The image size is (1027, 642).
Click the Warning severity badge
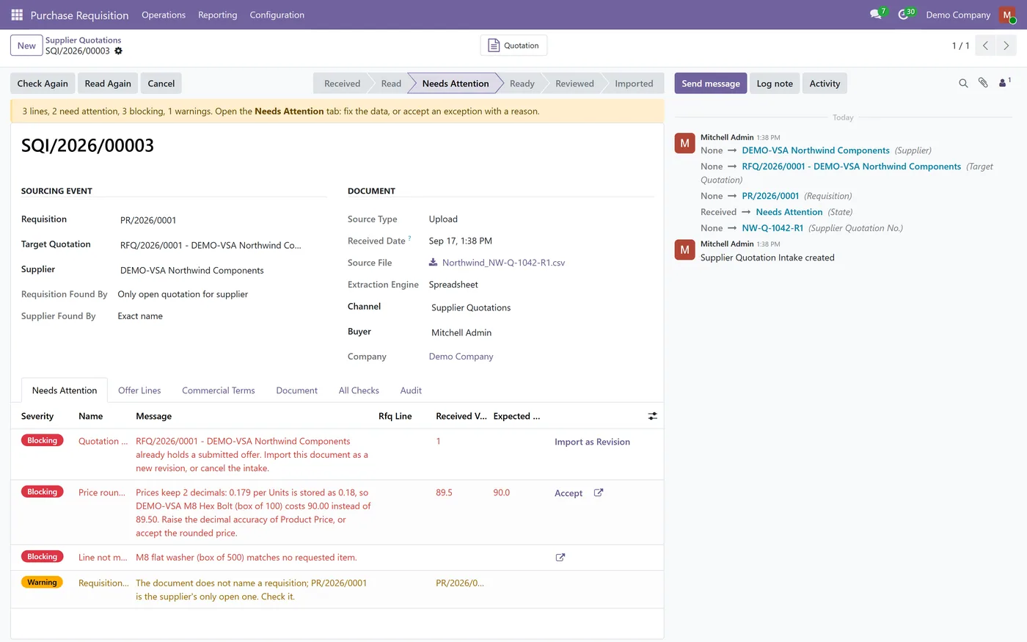click(43, 583)
